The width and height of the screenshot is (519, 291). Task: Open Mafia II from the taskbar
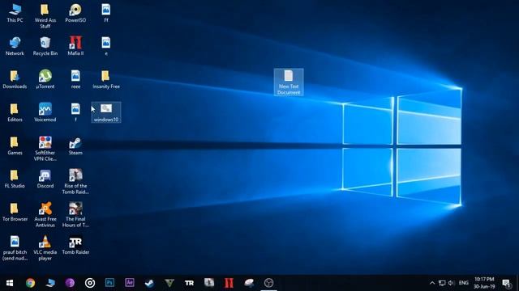[229, 283]
